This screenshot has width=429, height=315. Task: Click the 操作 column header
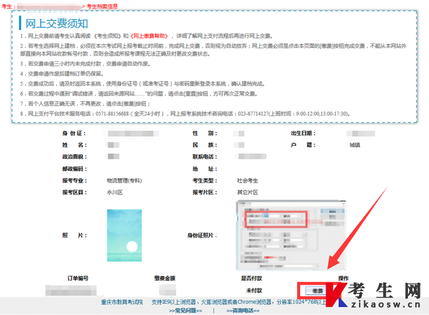343,278
